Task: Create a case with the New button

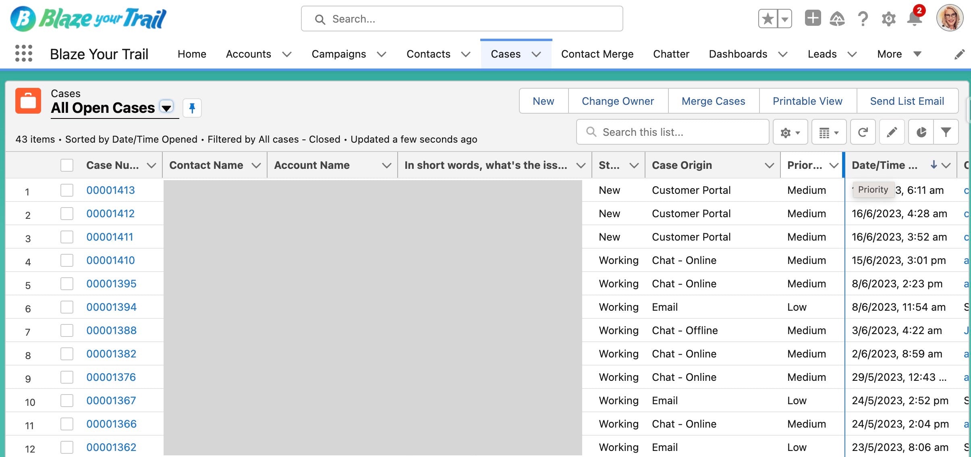Action: point(543,101)
